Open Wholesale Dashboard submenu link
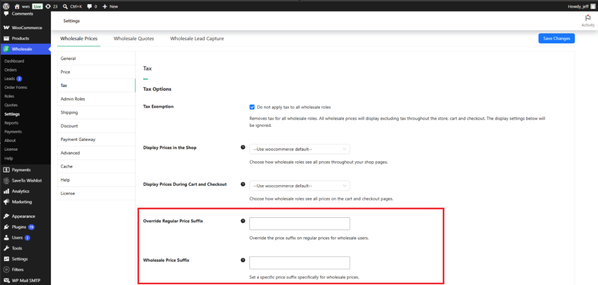 coord(14,61)
